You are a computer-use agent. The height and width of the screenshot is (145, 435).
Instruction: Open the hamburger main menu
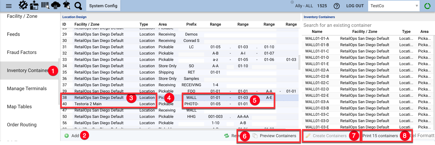coord(9,6)
